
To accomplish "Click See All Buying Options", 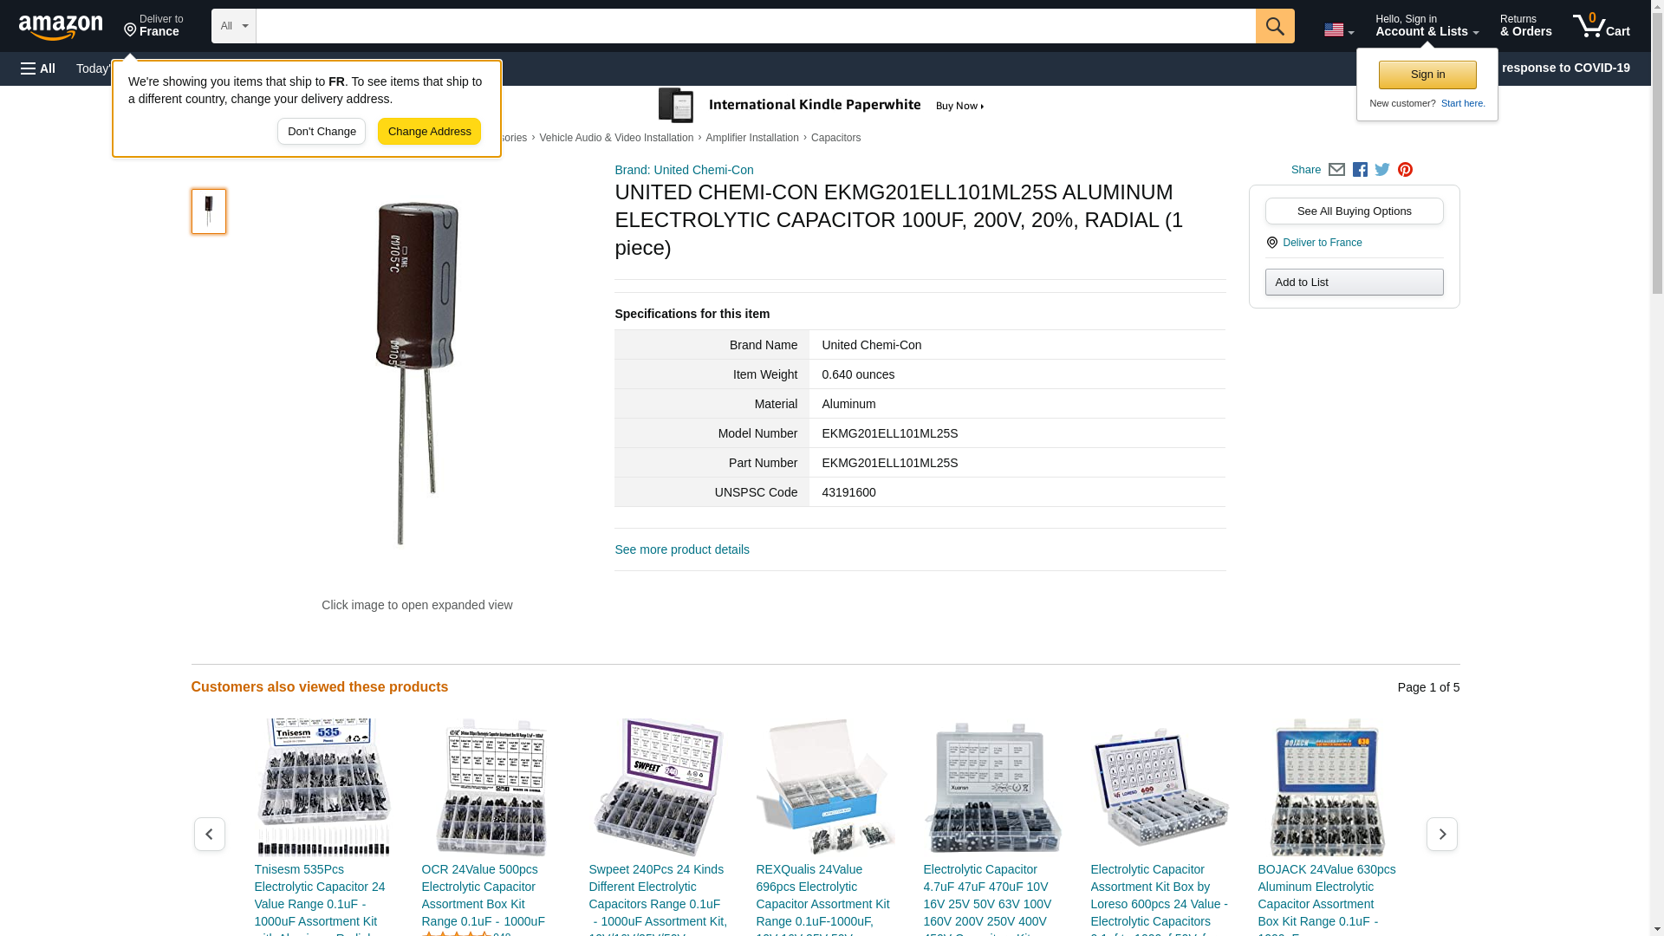I will [1354, 211].
